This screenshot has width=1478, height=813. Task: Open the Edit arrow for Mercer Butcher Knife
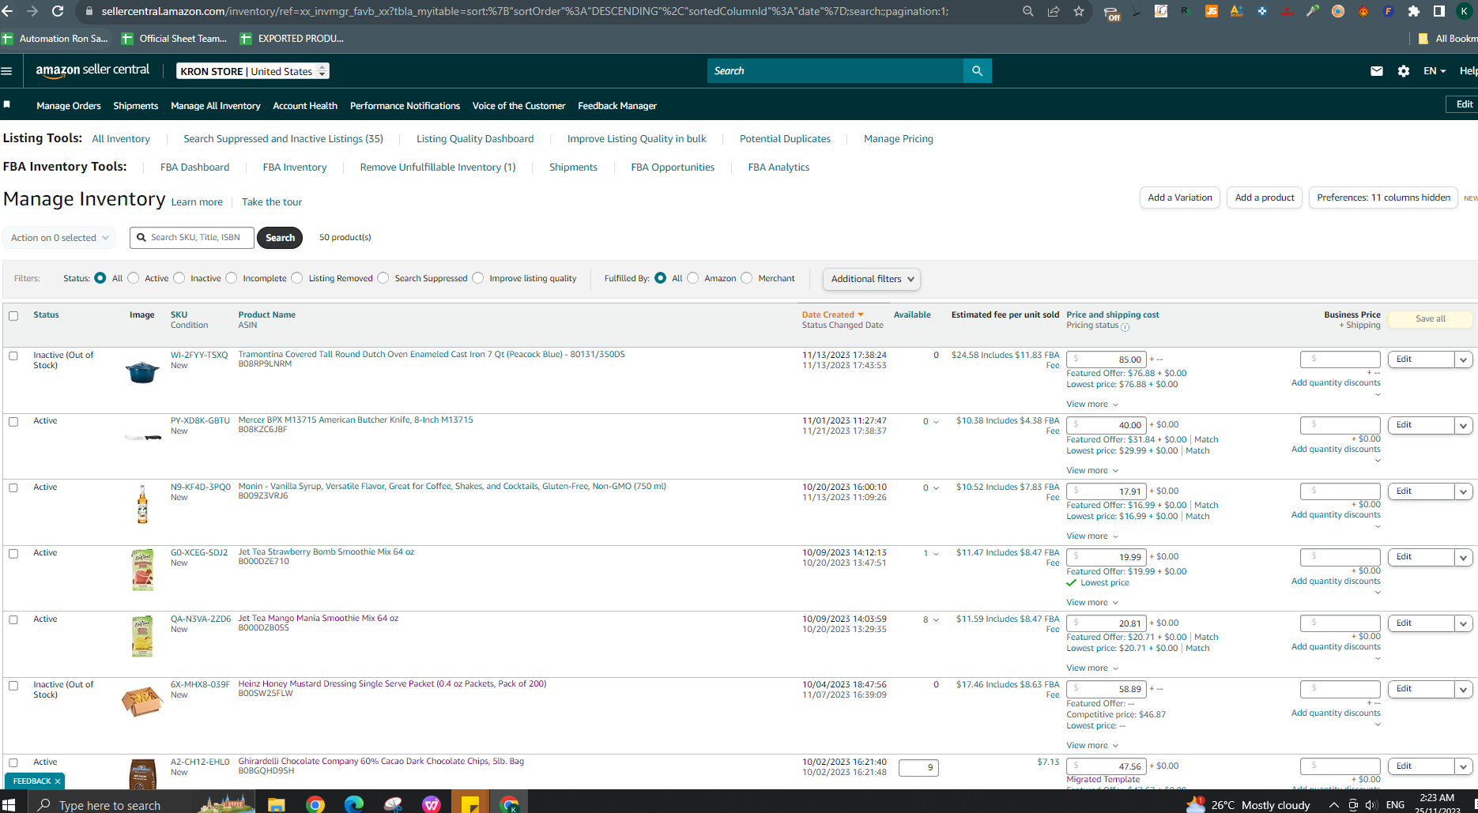click(x=1464, y=425)
